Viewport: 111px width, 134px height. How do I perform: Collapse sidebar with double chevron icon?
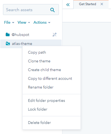(68, 5)
